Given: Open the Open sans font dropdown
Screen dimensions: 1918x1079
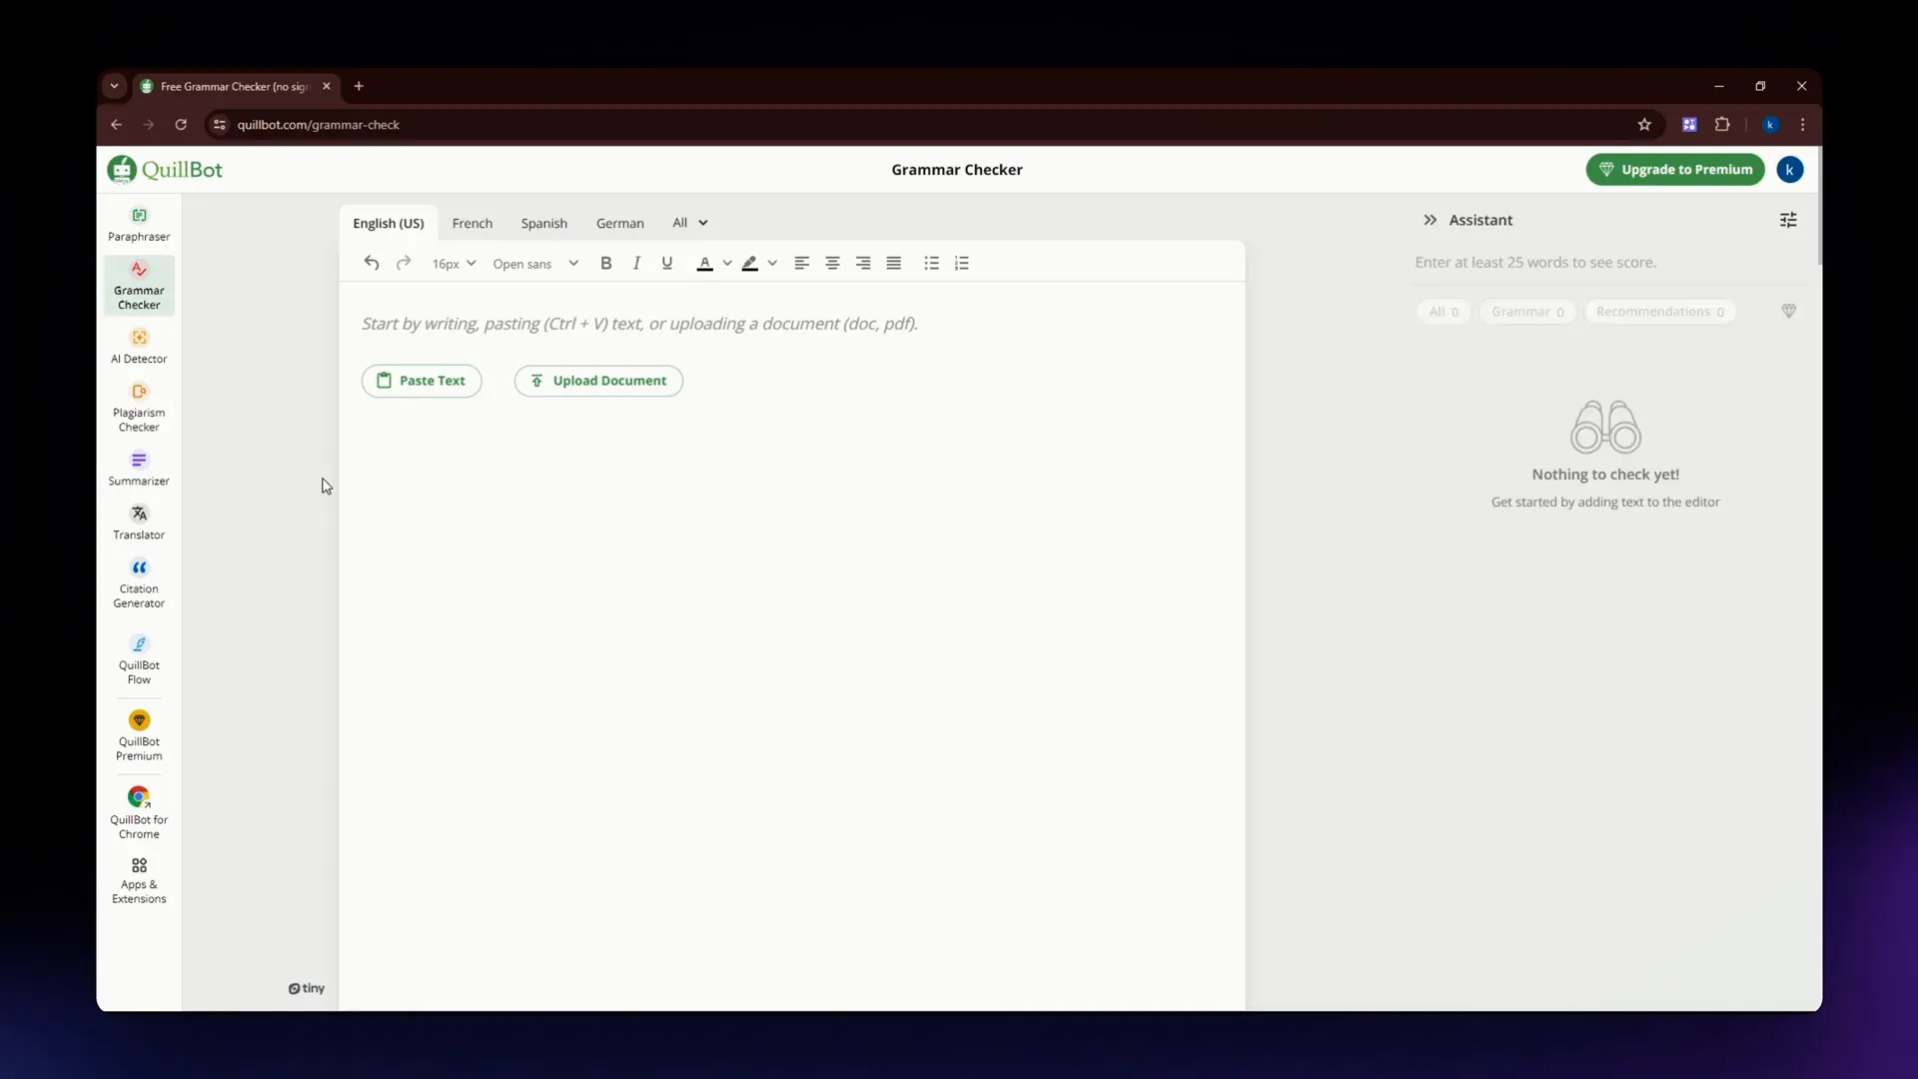Looking at the screenshot, I should tap(535, 264).
